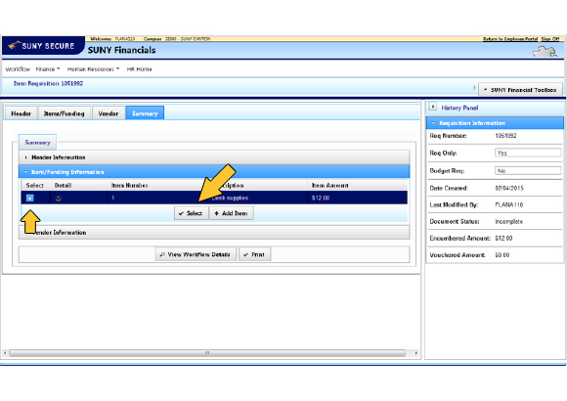This screenshot has height=401, width=567.
Task: Click the Encumbered Amount value $12.00
Action: [503, 238]
